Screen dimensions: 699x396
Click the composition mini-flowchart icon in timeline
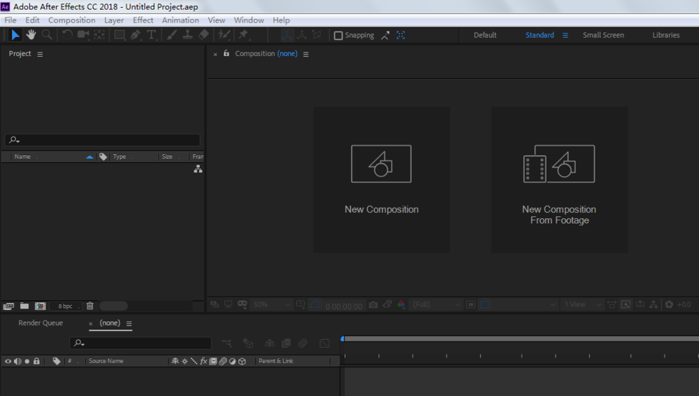point(227,344)
